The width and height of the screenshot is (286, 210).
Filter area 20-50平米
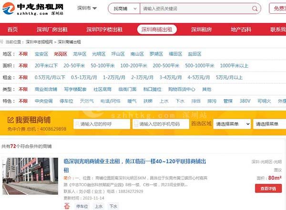(74, 65)
